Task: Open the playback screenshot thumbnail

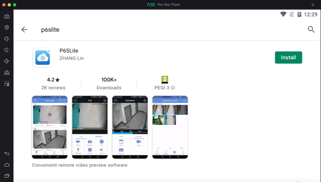Action: click(130, 127)
